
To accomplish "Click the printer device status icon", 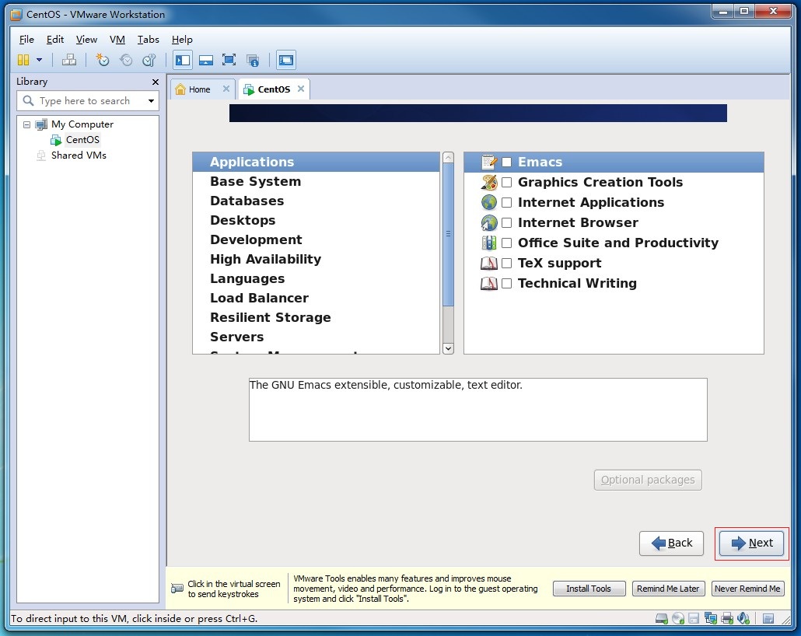I will pyautogui.click(x=727, y=619).
